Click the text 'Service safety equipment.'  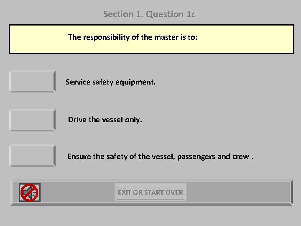pyautogui.click(x=110, y=82)
